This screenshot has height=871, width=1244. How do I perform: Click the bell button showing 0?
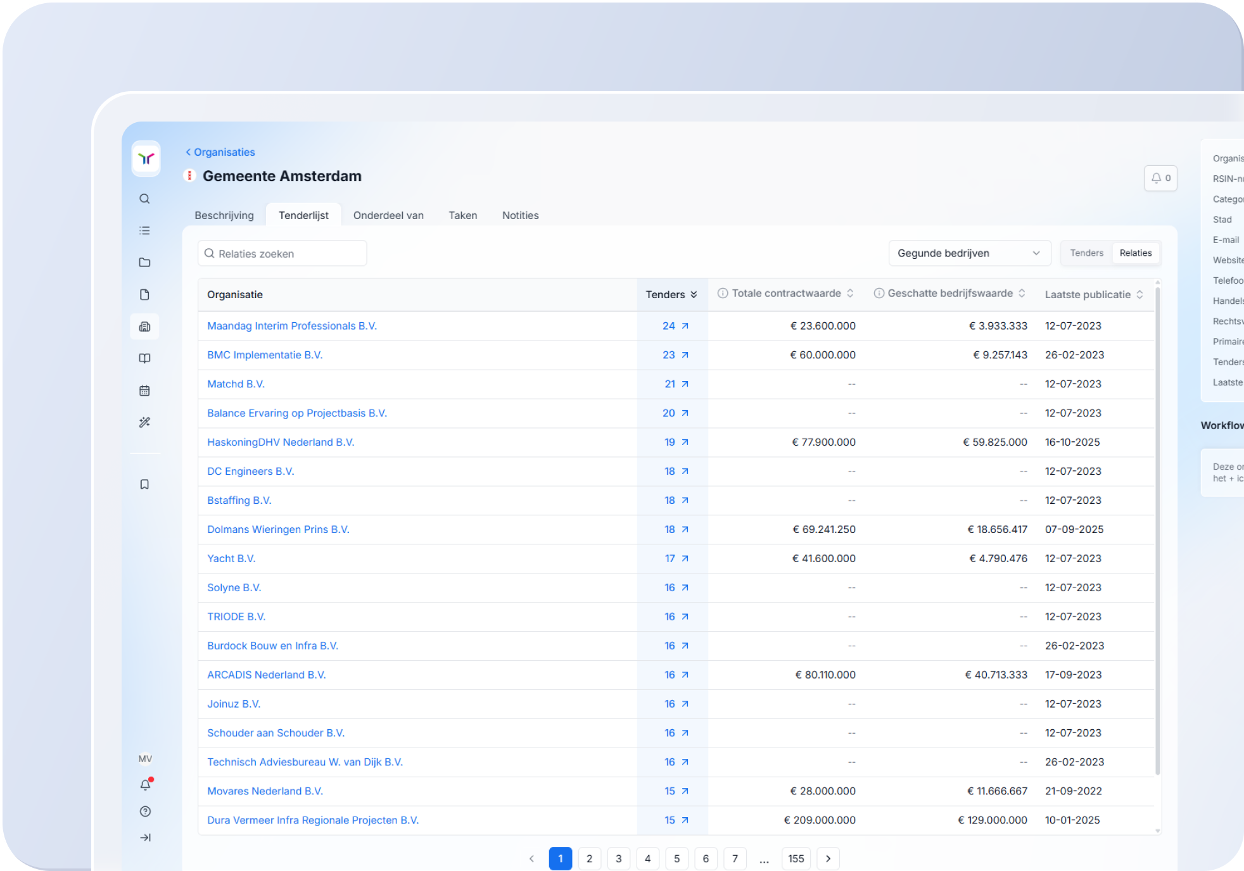click(x=1160, y=178)
